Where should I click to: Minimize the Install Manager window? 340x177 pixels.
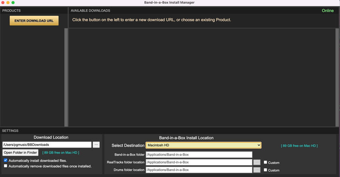(8, 3)
